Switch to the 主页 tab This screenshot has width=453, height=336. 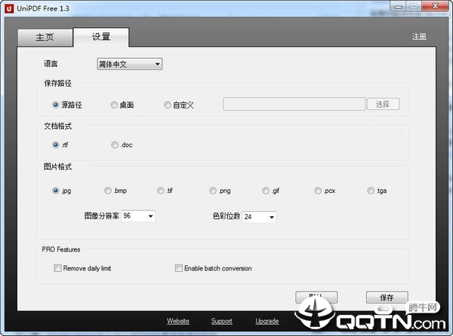tap(45, 37)
